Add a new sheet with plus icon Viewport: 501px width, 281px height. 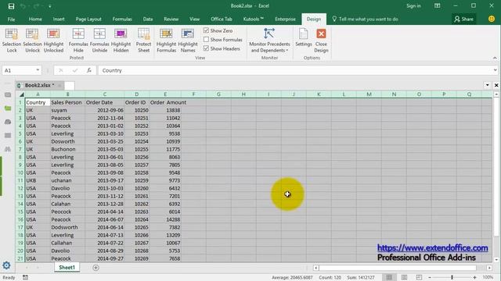(x=96, y=268)
